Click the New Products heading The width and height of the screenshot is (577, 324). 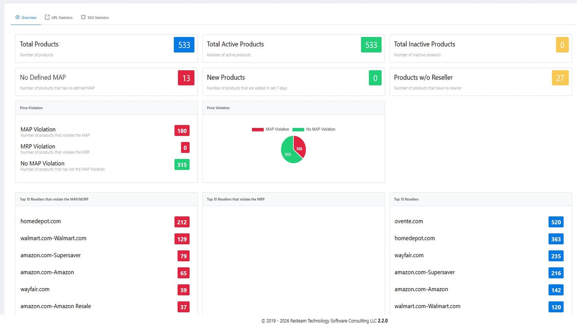(226, 77)
